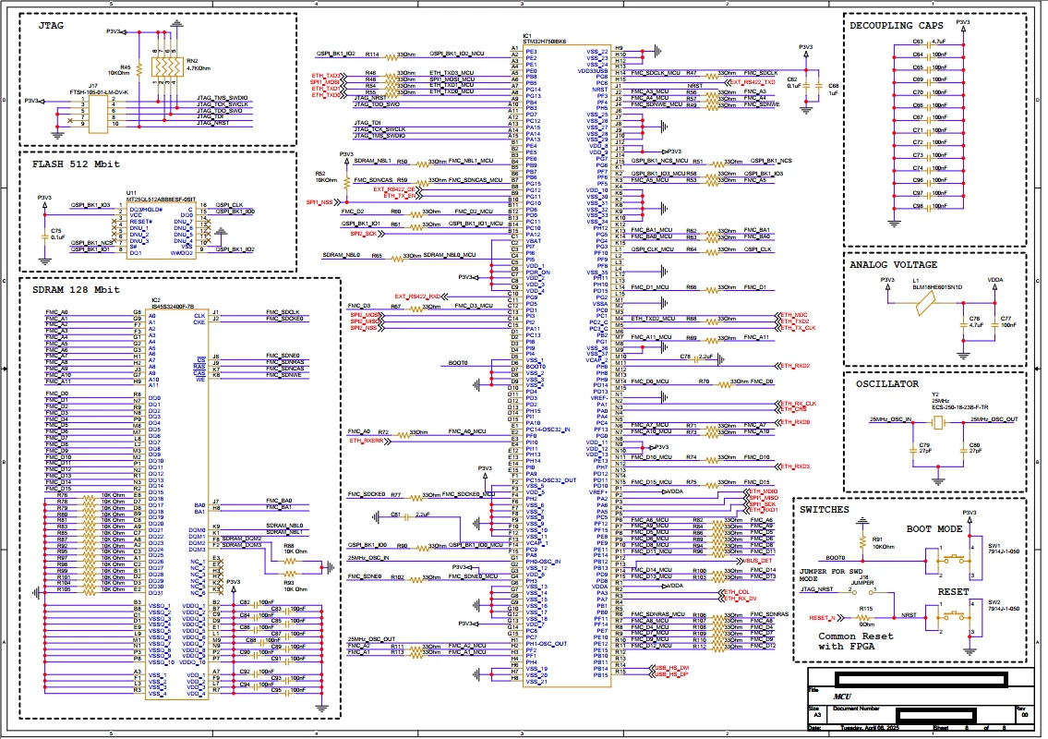The height and width of the screenshot is (739, 1048).
Task: Select the USB_HS_DP port
Action: point(669,674)
